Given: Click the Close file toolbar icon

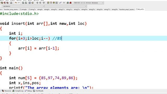Looking at the screenshot, I should click(x=5, y=3).
